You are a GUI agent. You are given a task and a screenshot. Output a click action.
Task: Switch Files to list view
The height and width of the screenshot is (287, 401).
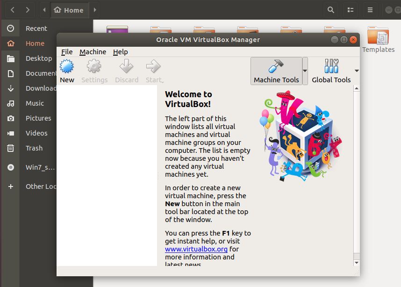click(x=351, y=9)
